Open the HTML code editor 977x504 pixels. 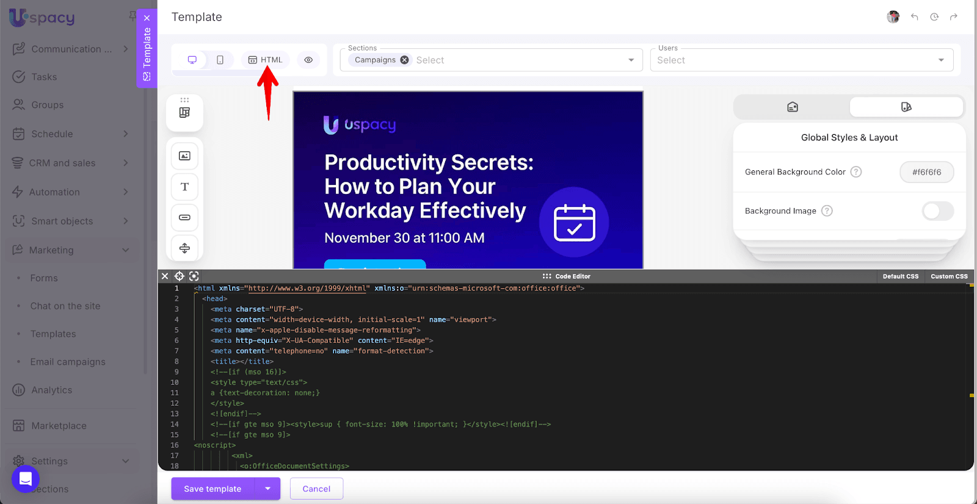[266, 60]
